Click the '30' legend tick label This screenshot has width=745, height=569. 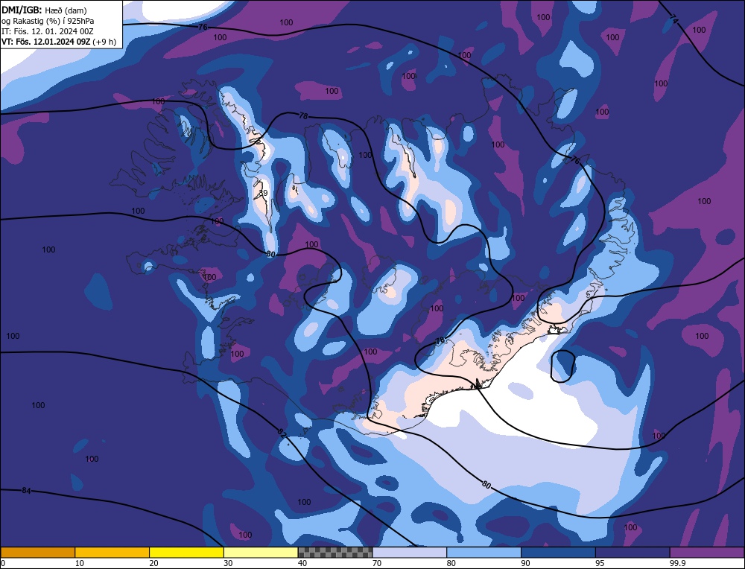[x=228, y=563]
